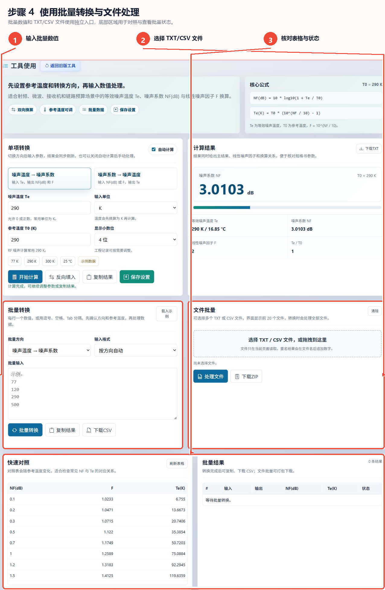Image resolution: width=385 pixels, height=590 pixels.
Task: Click table cell 1.0233
Action: 107,499
